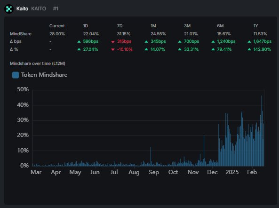Click the 345bps value
This screenshot has width=279, height=208.
(x=158, y=41)
